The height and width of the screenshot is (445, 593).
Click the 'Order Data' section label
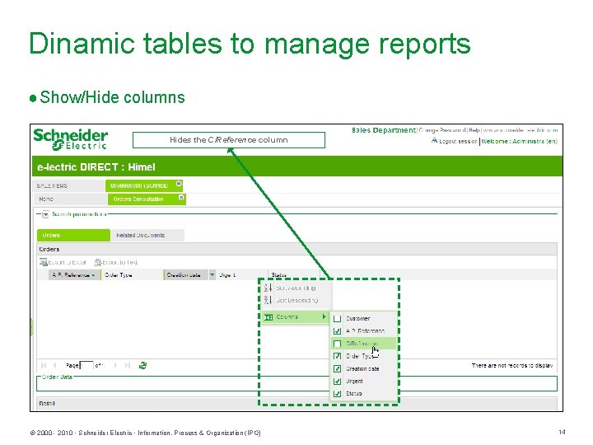click(57, 377)
